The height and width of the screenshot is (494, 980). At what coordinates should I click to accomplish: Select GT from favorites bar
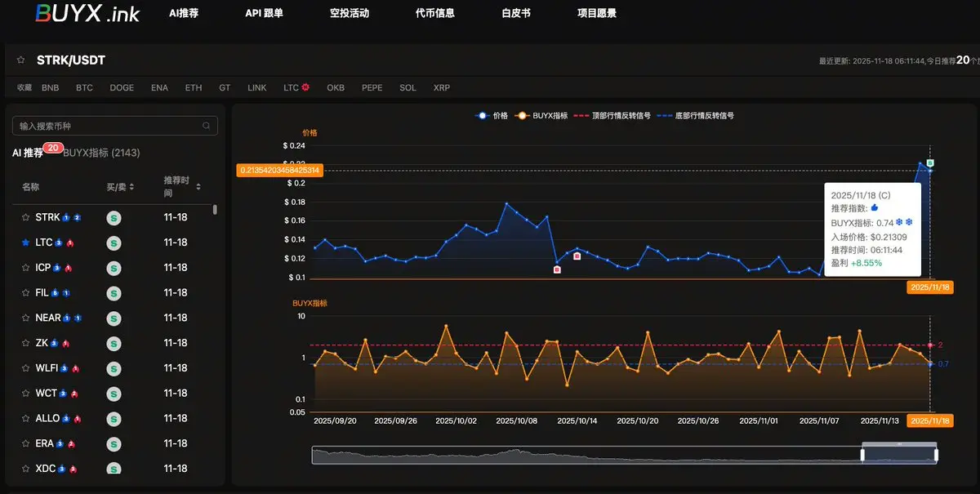225,87
